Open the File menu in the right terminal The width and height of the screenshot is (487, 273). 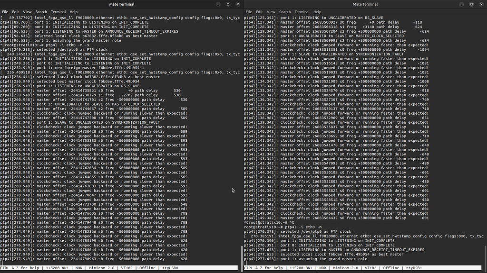(249, 12)
